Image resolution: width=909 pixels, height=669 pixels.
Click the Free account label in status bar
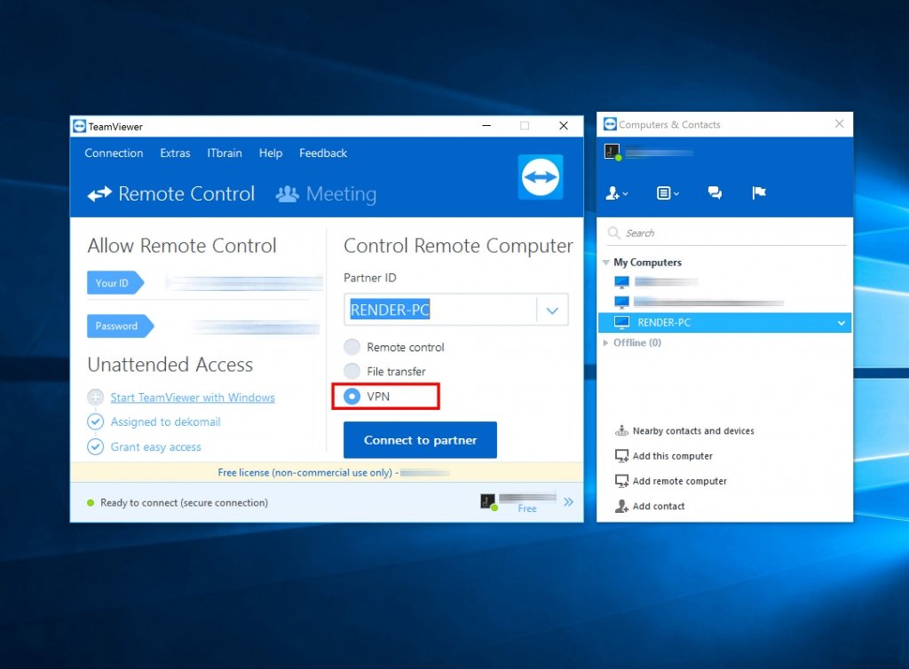[x=527, y=508]
